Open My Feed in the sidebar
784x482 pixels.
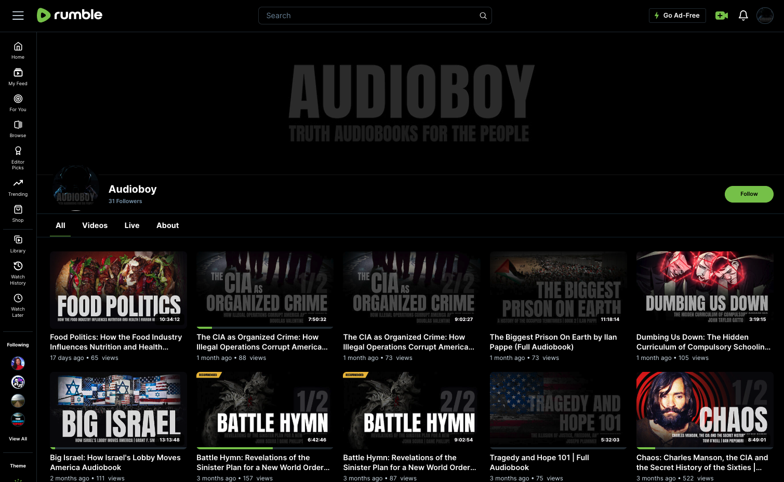tap(18, 76)
